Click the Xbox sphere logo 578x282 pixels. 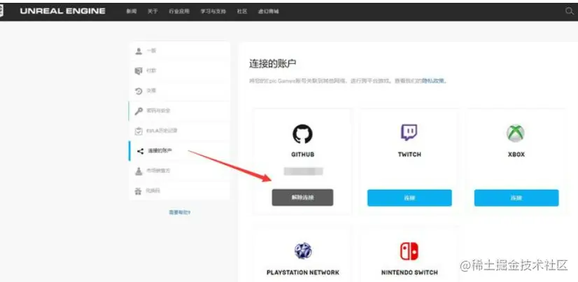[x=515, y=133]
